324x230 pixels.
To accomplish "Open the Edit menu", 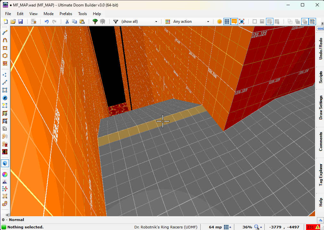I will (20, 14).
